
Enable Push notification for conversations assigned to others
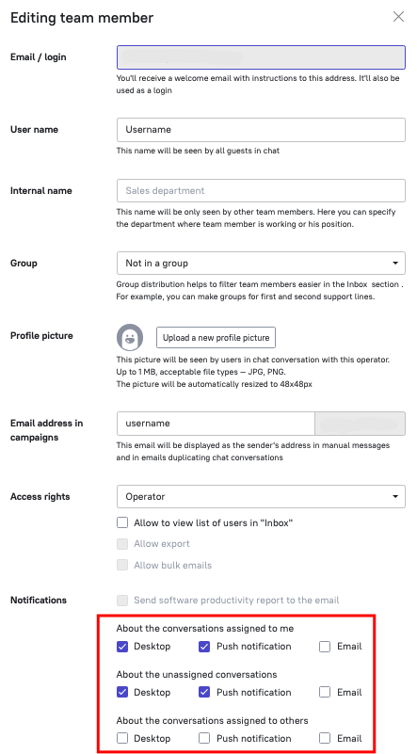[204, 738]
